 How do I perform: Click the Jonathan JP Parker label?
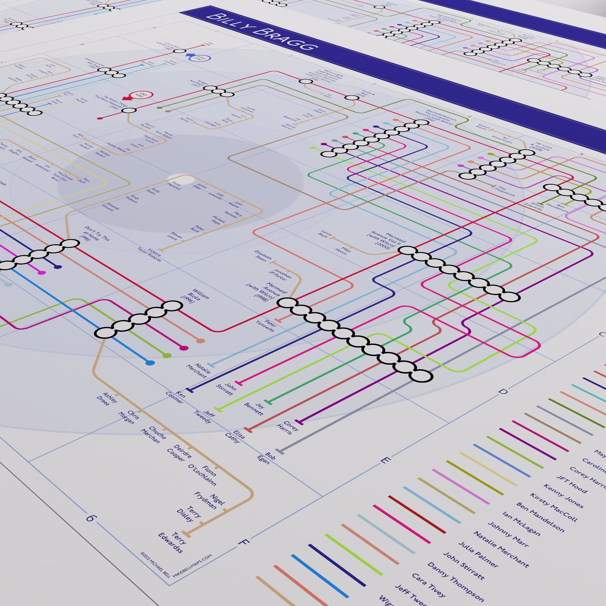pos(280,274)
